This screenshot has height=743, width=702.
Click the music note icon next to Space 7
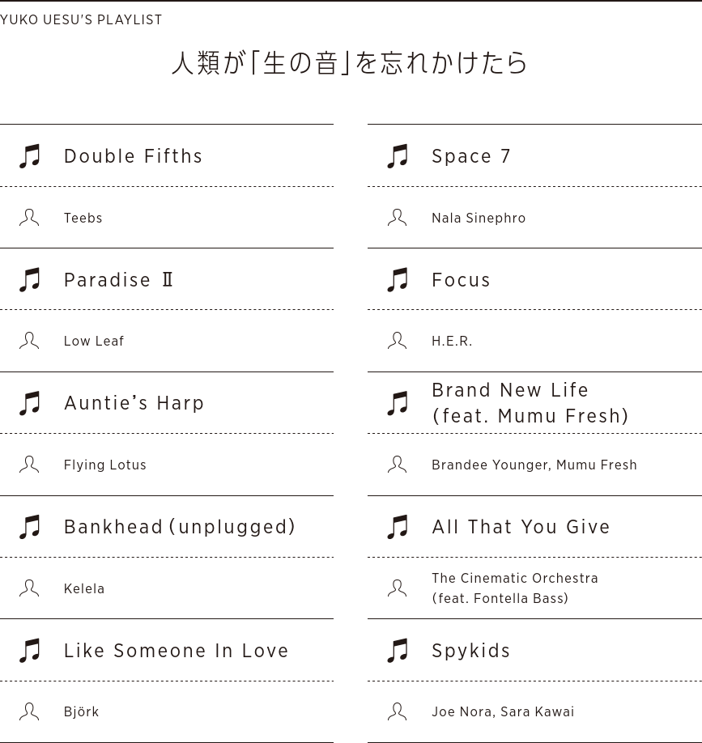[x=398, y=156]
